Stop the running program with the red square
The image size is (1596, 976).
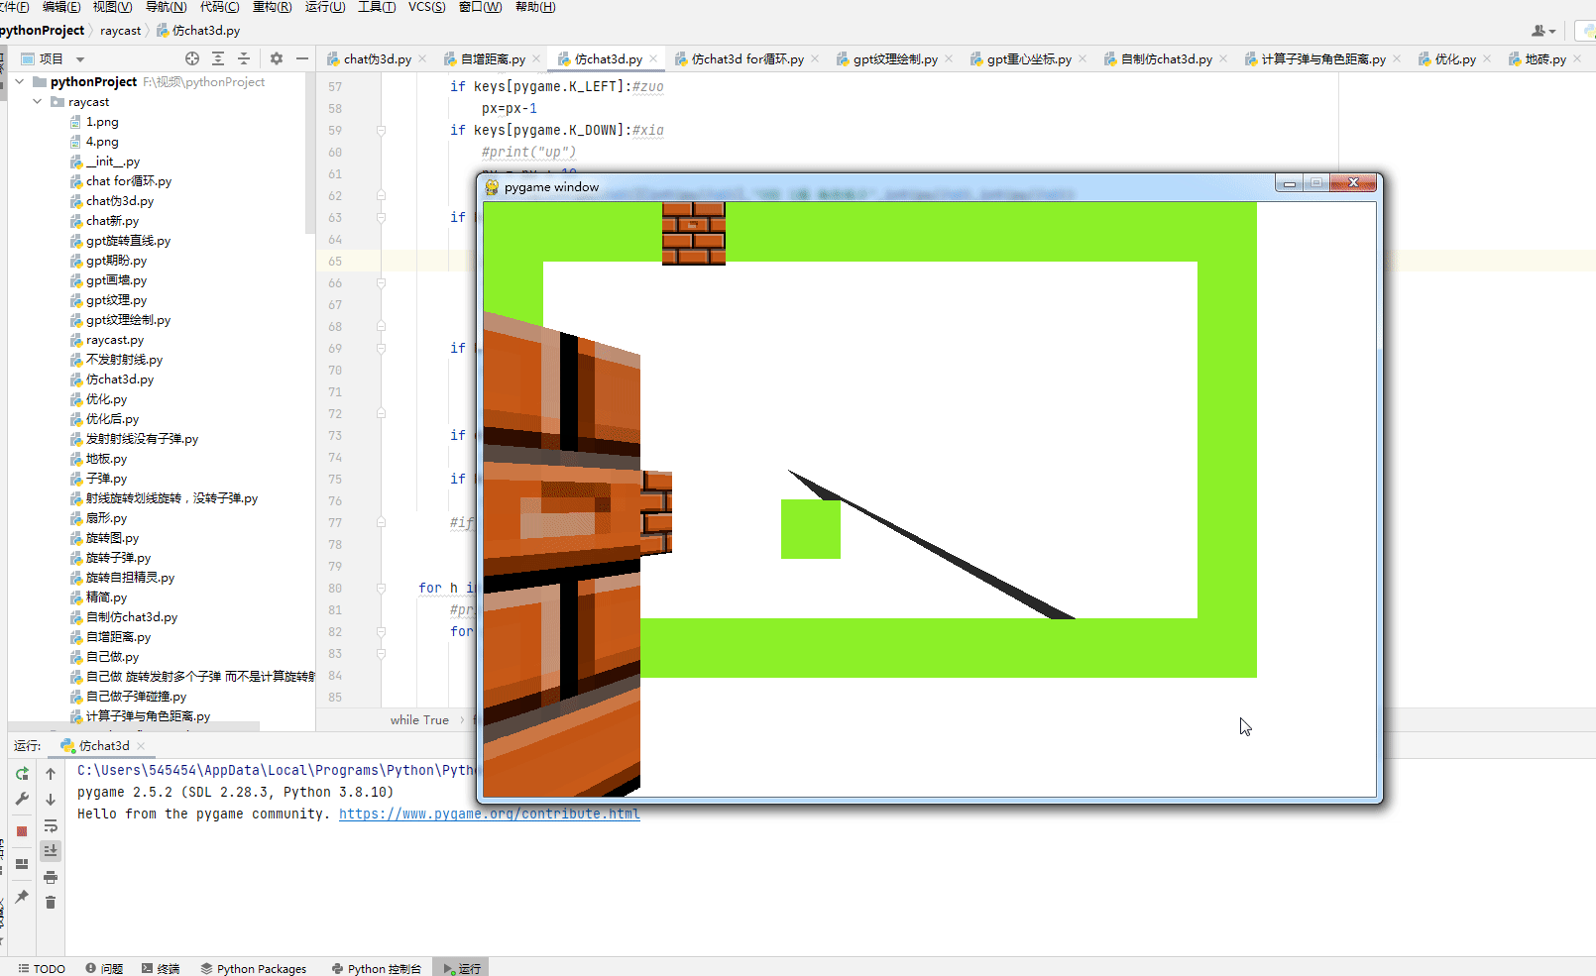pyautogui.click(x=22, y=831)
